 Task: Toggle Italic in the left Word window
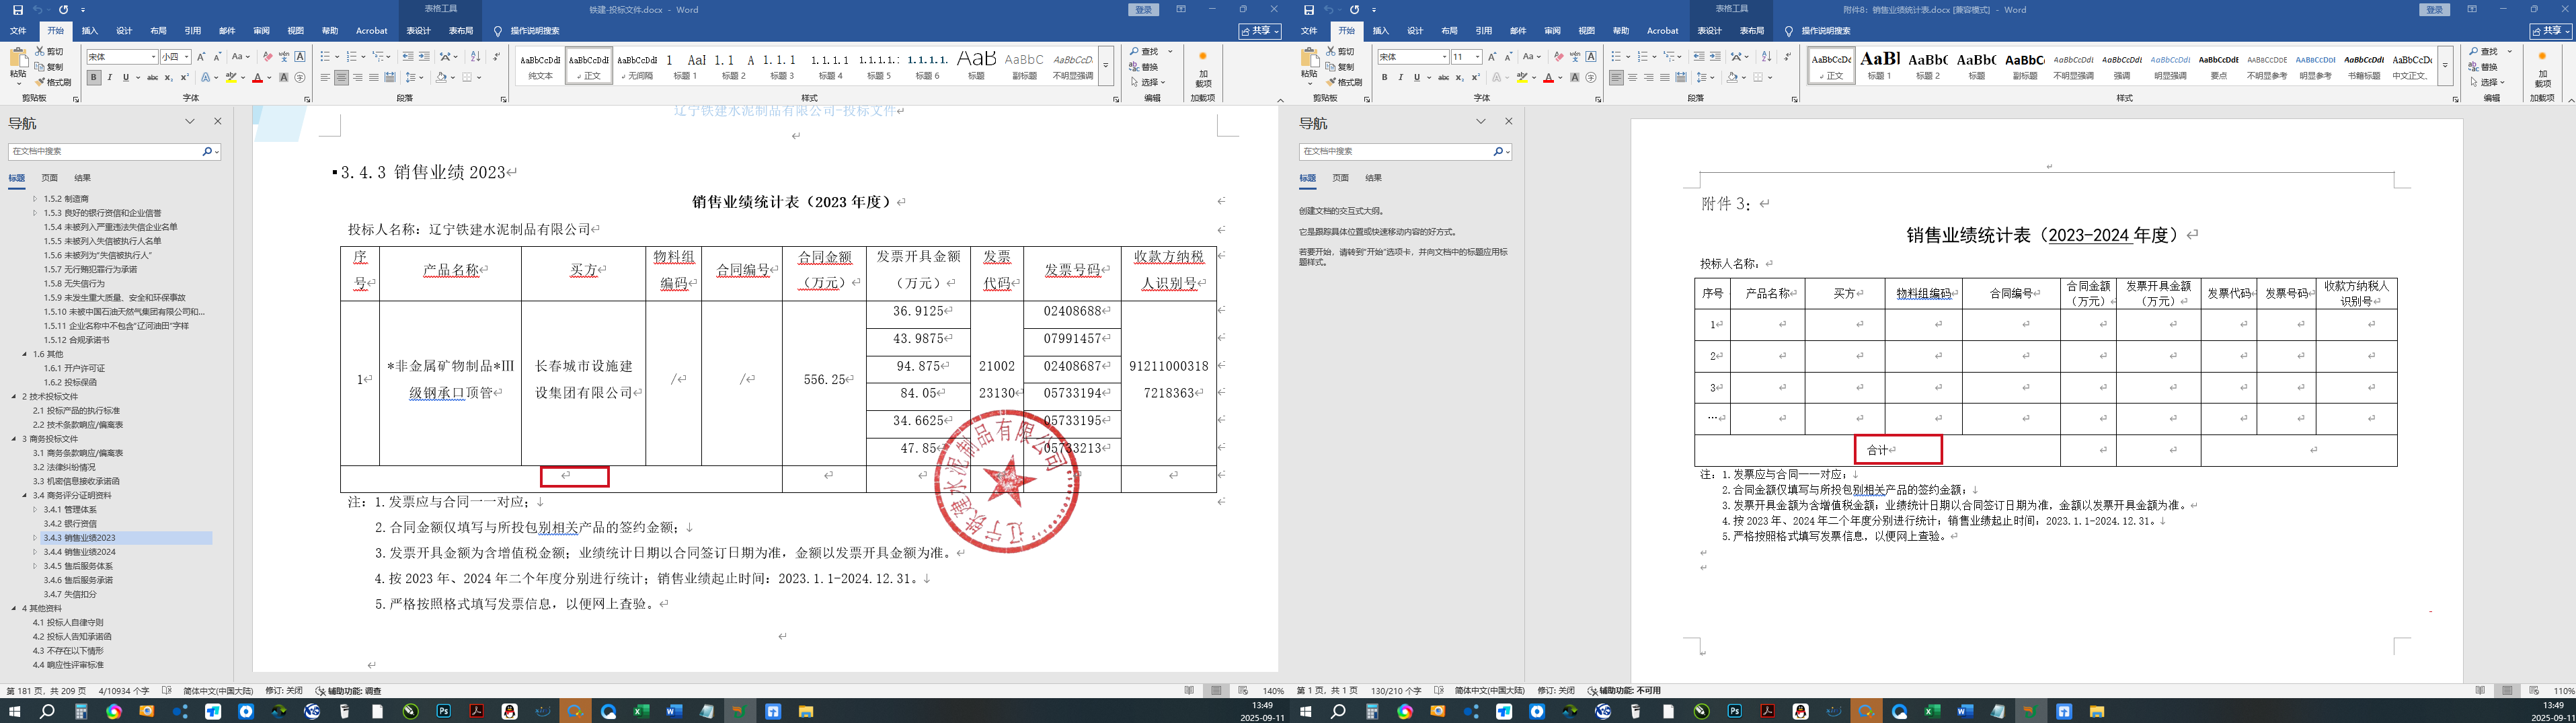[x=109, y=77]
